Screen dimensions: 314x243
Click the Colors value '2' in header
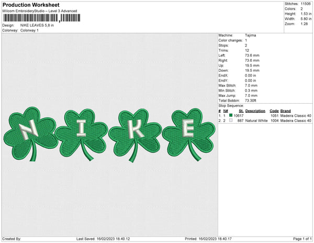click(x=301, y=9)
